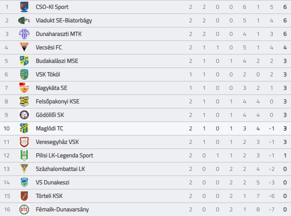Open the Nagykáta SE team page

(51, 88)
